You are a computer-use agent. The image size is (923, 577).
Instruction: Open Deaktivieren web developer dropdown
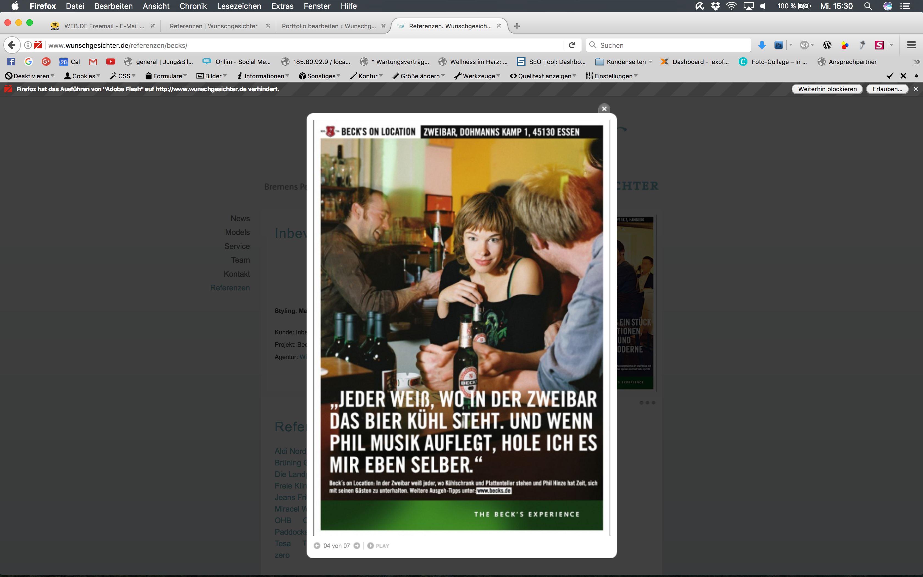click(x=30, y=76)
